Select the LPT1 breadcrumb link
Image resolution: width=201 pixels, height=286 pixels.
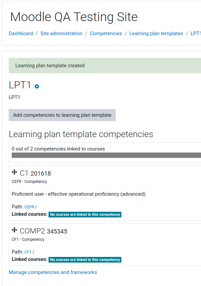196,33
